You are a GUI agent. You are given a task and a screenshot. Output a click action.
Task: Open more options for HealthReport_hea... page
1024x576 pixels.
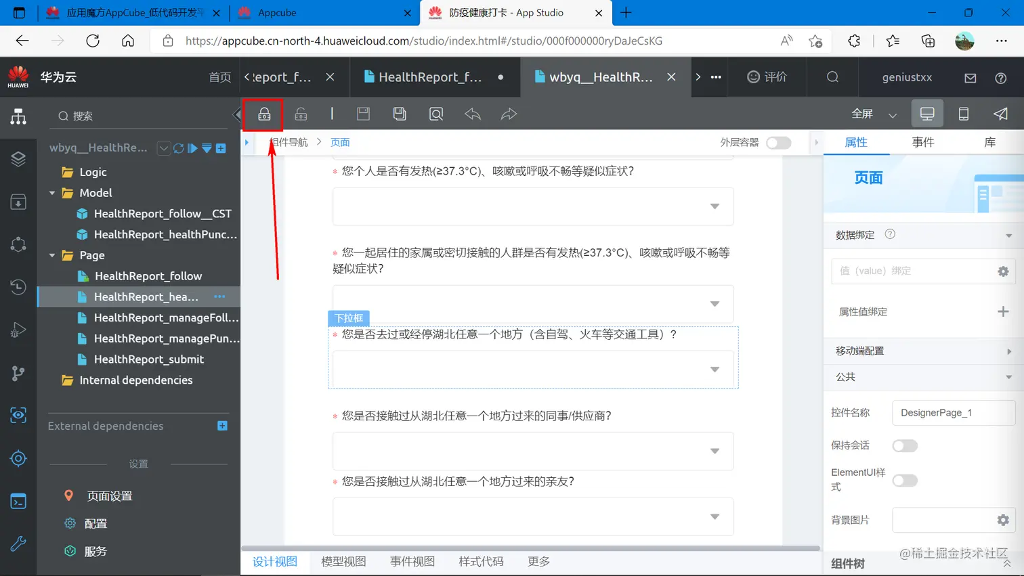[219, 296]
